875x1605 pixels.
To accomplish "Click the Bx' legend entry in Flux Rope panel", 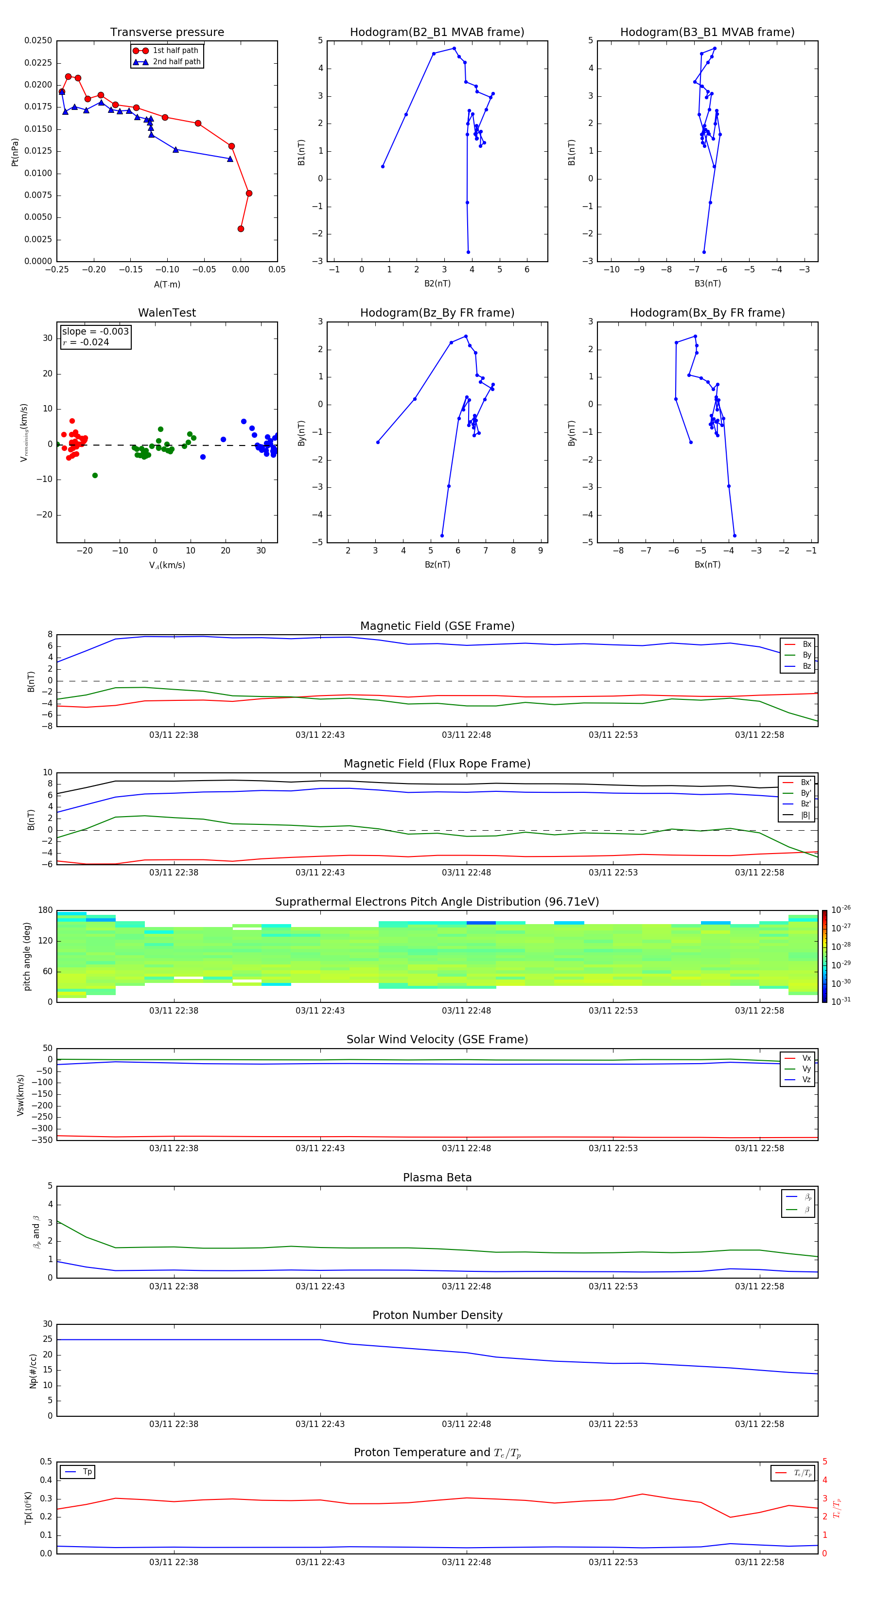I will tap(797, 783).
